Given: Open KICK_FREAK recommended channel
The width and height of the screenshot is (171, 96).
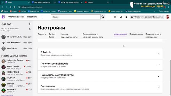Looking at the screenshot, I should (x=17, y=73).
